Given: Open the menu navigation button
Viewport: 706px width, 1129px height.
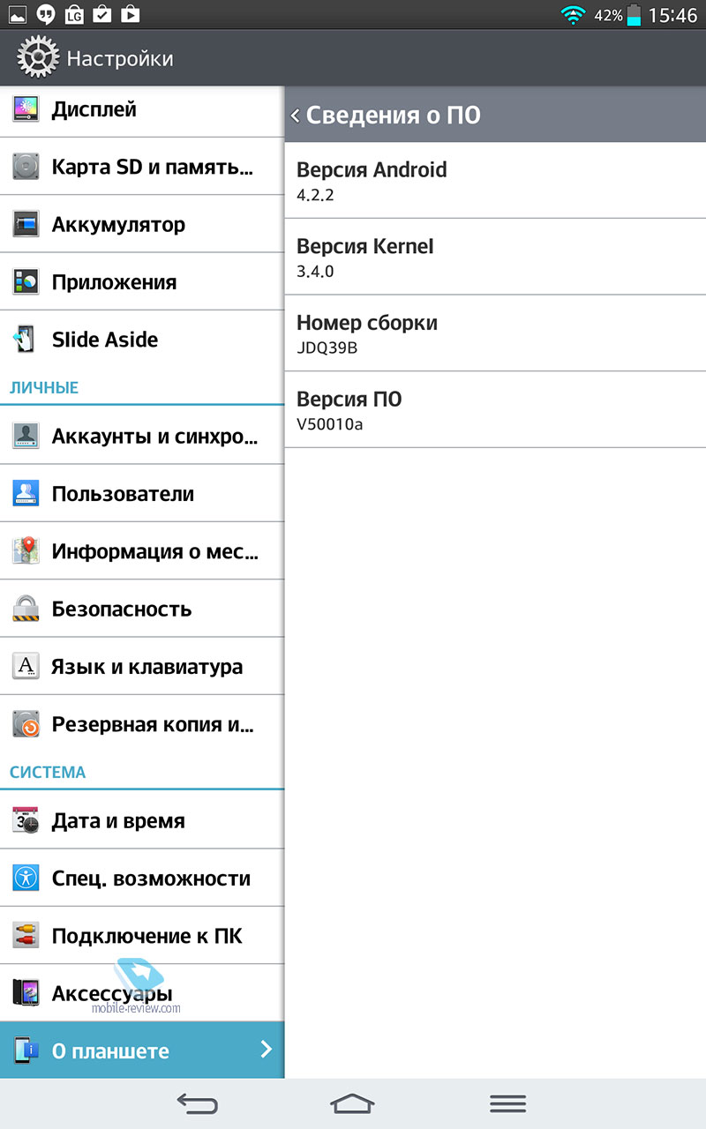Looking at the screenshot, I should [507, 1103].
